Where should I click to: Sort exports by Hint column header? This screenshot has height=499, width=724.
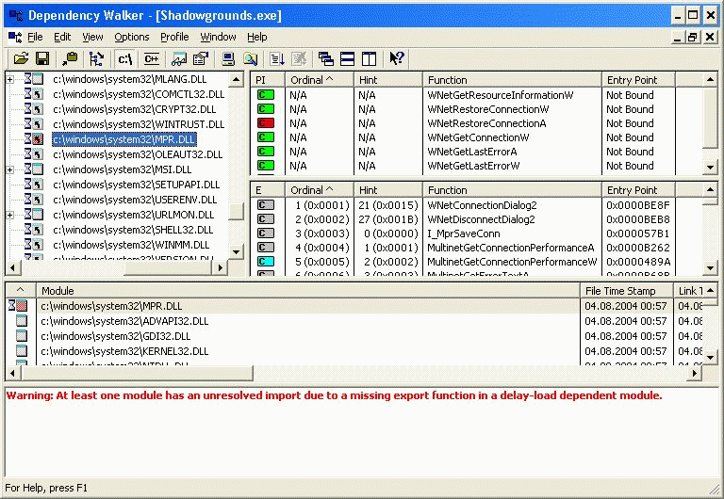pos(387,190)
